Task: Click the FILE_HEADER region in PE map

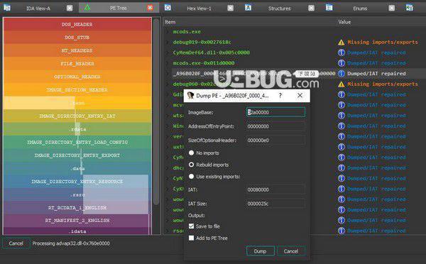Action: pyautogui.click(x=77, y=64)
